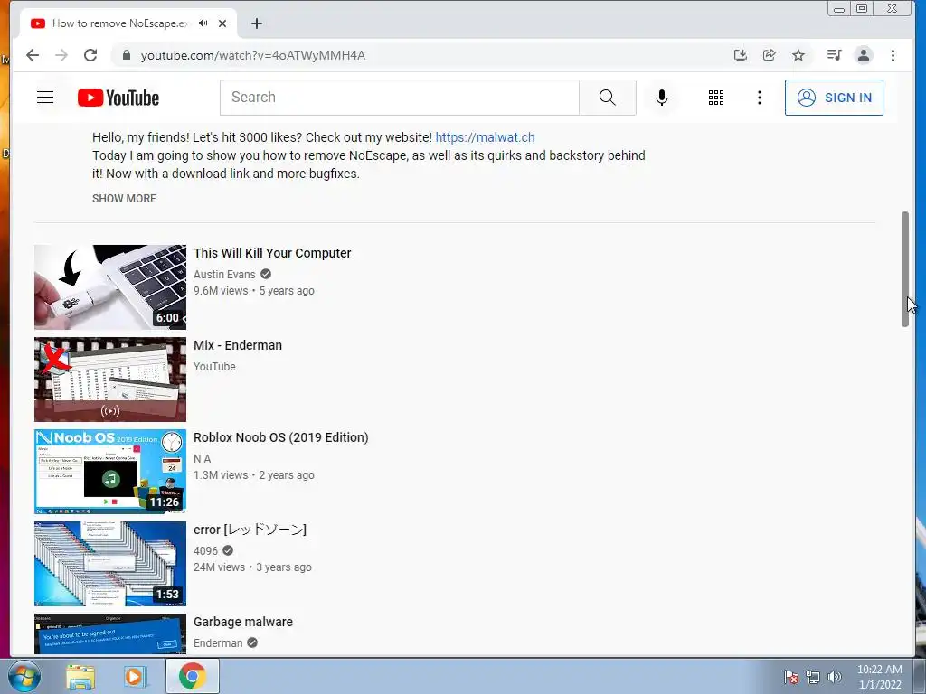Viewport: 926px width, 694px height.
Task: Start voice search with microphone icon
Action: click(662, 98)
